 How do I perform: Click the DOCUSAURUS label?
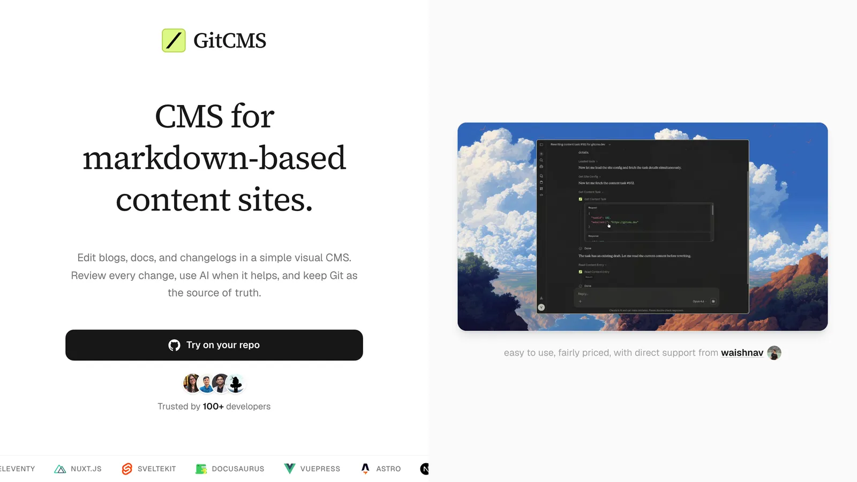coord(238,469)
